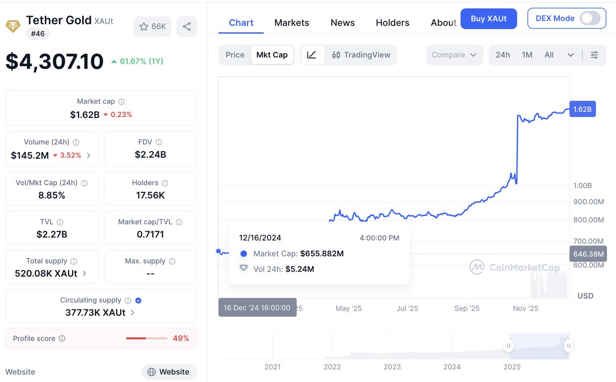Open the Website link button
616x382 pixels.
tap(169, 372)
